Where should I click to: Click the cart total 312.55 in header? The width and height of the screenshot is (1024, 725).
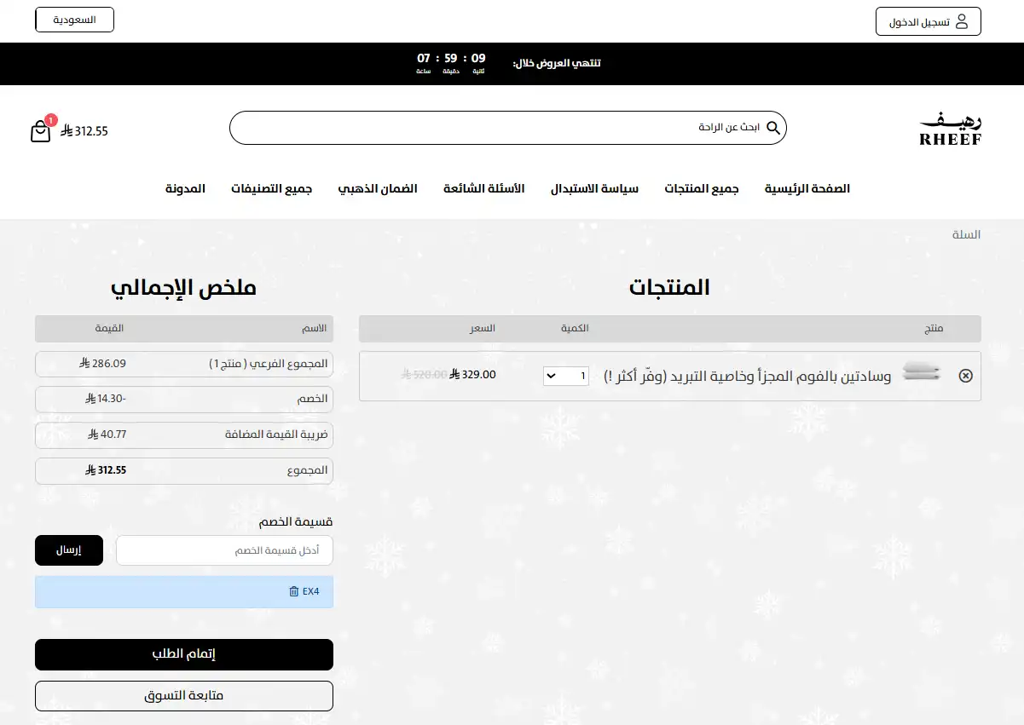(x=84, y=131)
